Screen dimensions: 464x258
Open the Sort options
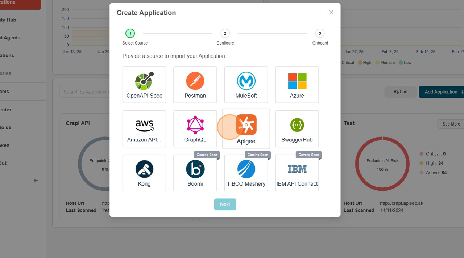coord(400,92)
